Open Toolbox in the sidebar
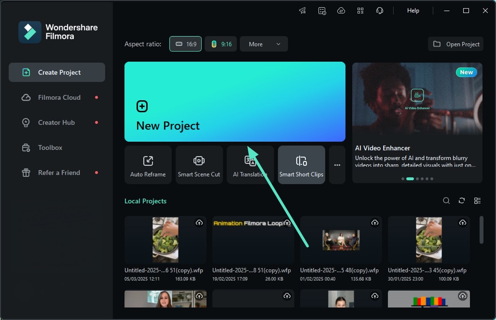The image size is (496, 320). click(57, 147)
